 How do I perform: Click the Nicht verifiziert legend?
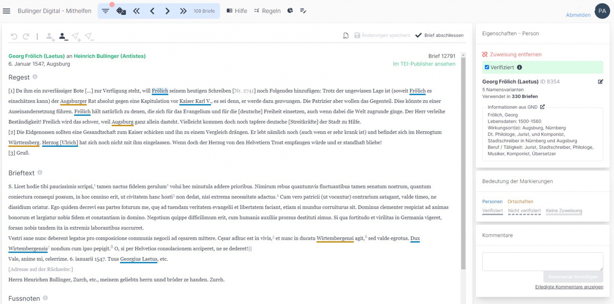[524, 211]
